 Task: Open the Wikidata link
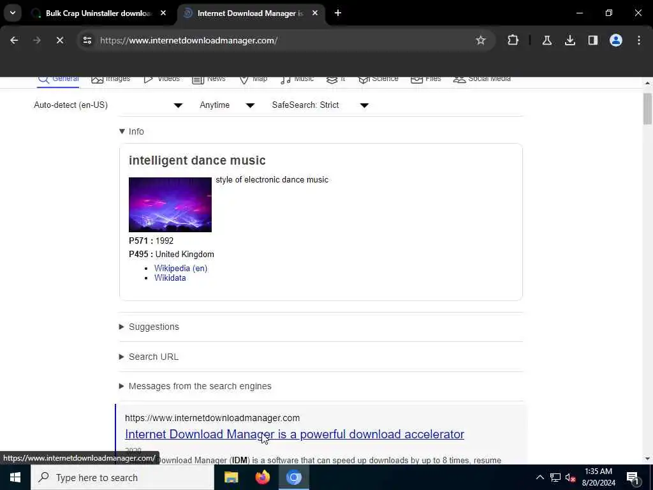[x=170, y=278]
